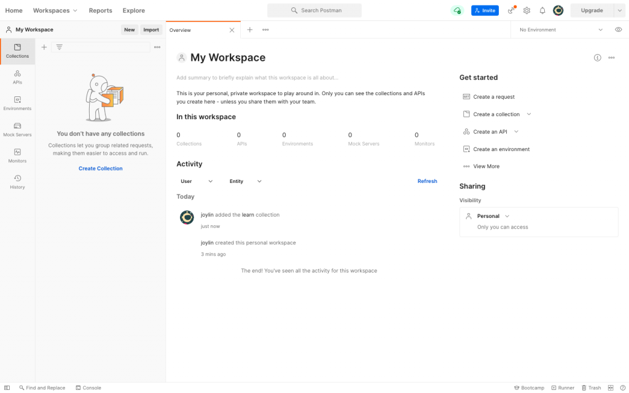Click the workspace summary placeholder text
The image size is (629, 393).
pos(257,78)
